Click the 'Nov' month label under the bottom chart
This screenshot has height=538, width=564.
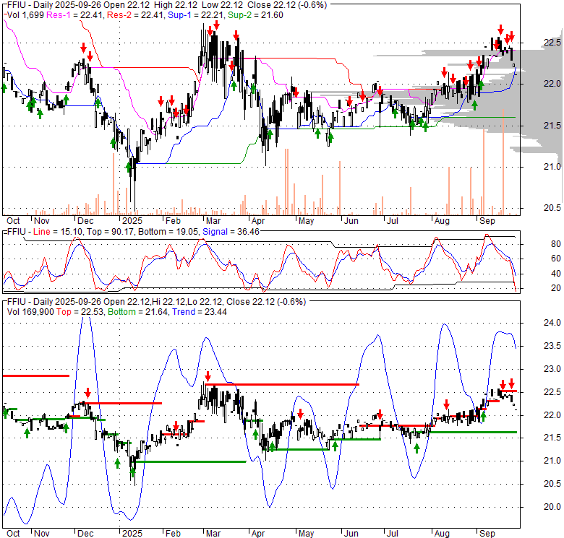(41, 534)
